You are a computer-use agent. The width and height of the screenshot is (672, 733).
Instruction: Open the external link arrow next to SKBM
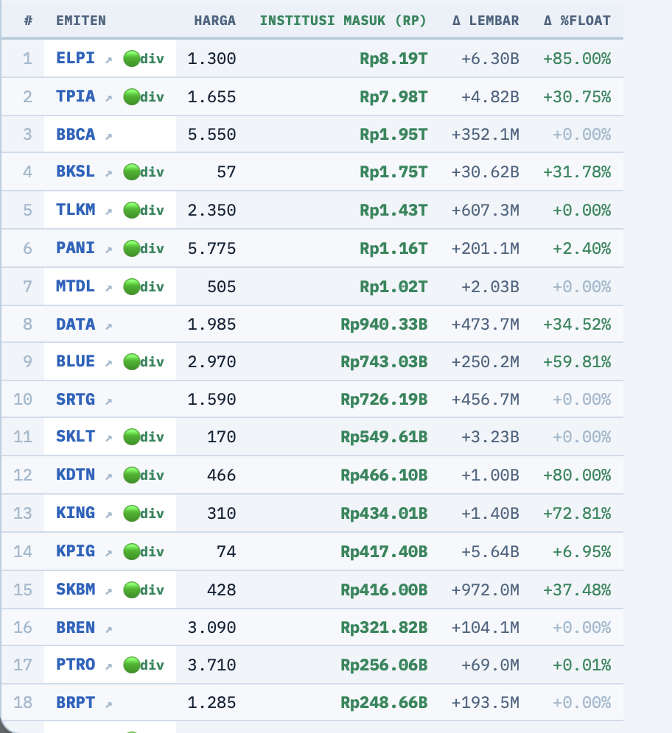pyautogui.click(x=108, y=592)
